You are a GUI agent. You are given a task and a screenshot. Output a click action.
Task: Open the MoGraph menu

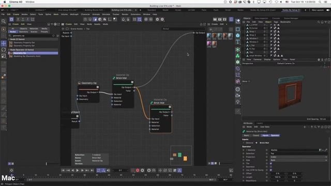[74, 14]
